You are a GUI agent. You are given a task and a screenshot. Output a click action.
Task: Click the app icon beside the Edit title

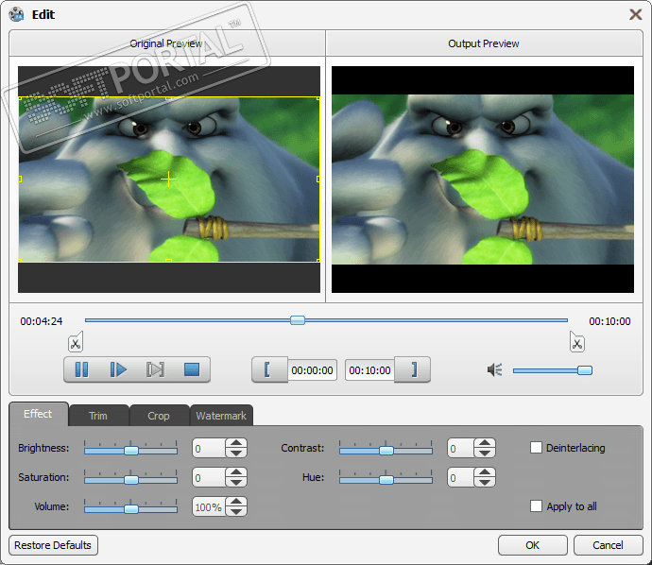[x=17, y=14]
